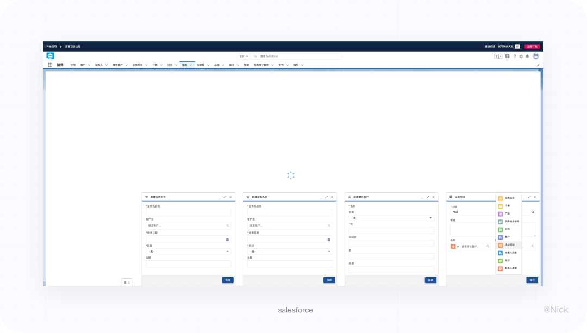Click the 查看顶级功能 link
587x333 pixels.
pyautogui.click(x=73, y=46)
